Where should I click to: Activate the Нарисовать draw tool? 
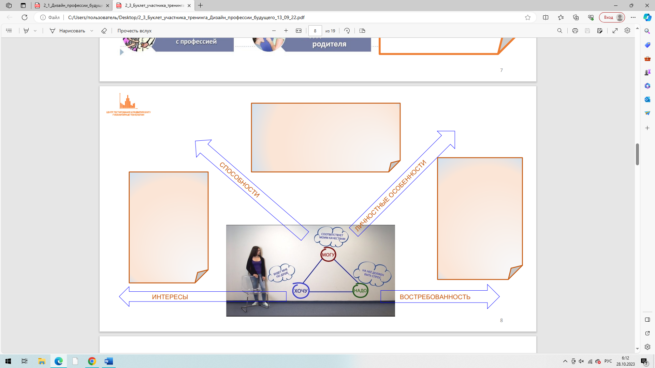67,31
